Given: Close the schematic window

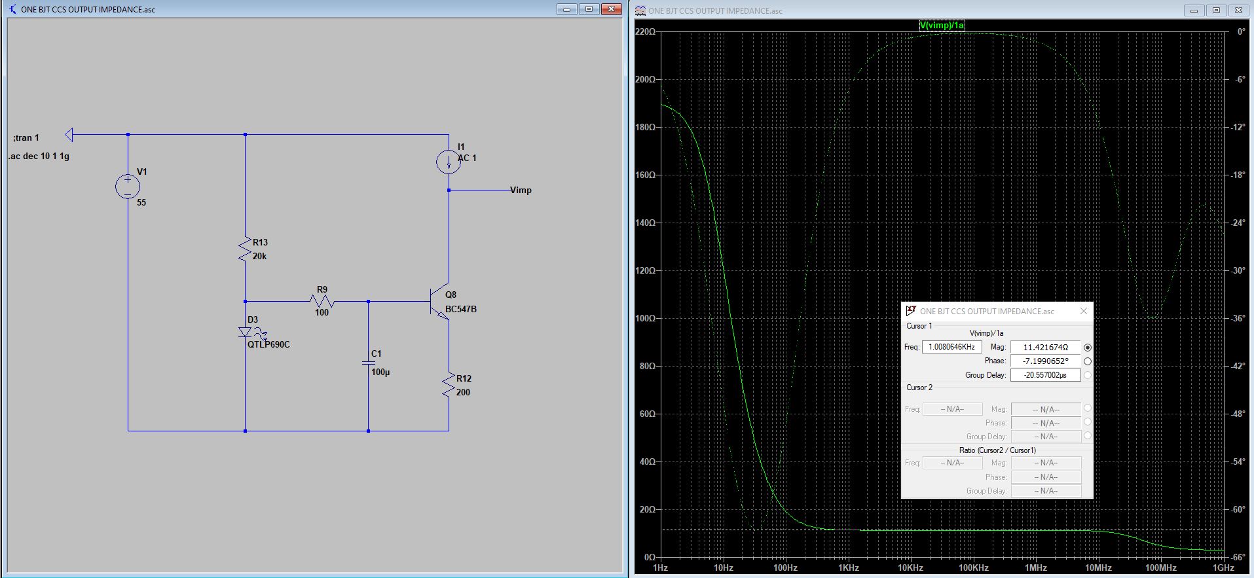Looking at the screenshot, I should pos(611,9).
